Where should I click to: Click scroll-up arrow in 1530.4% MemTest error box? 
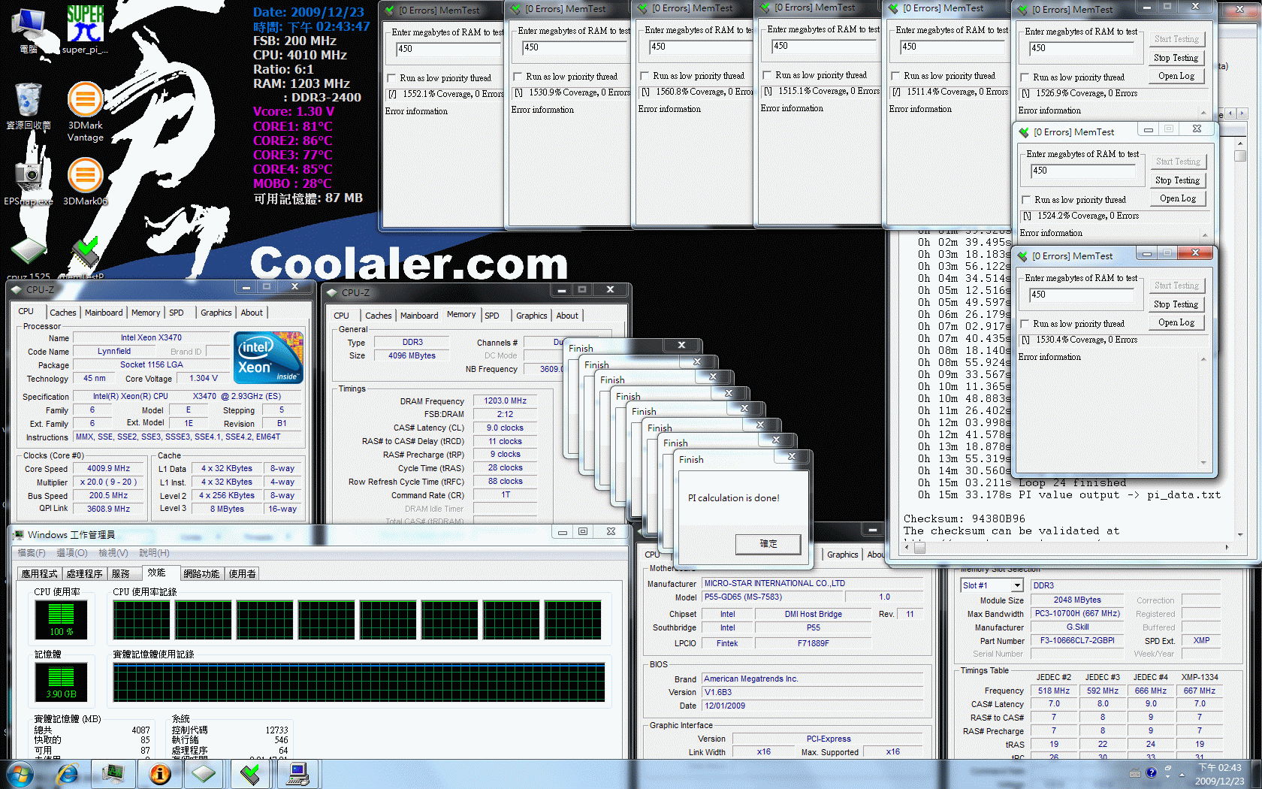click(1203, 359)
